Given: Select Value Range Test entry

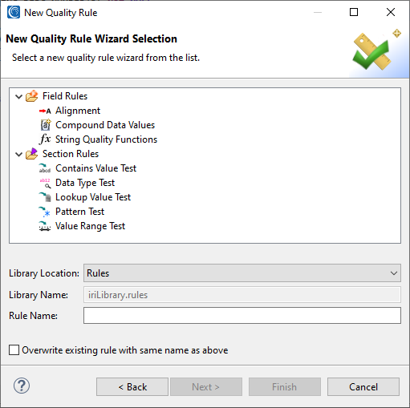Looking at the screenshot, I should 90,226.
